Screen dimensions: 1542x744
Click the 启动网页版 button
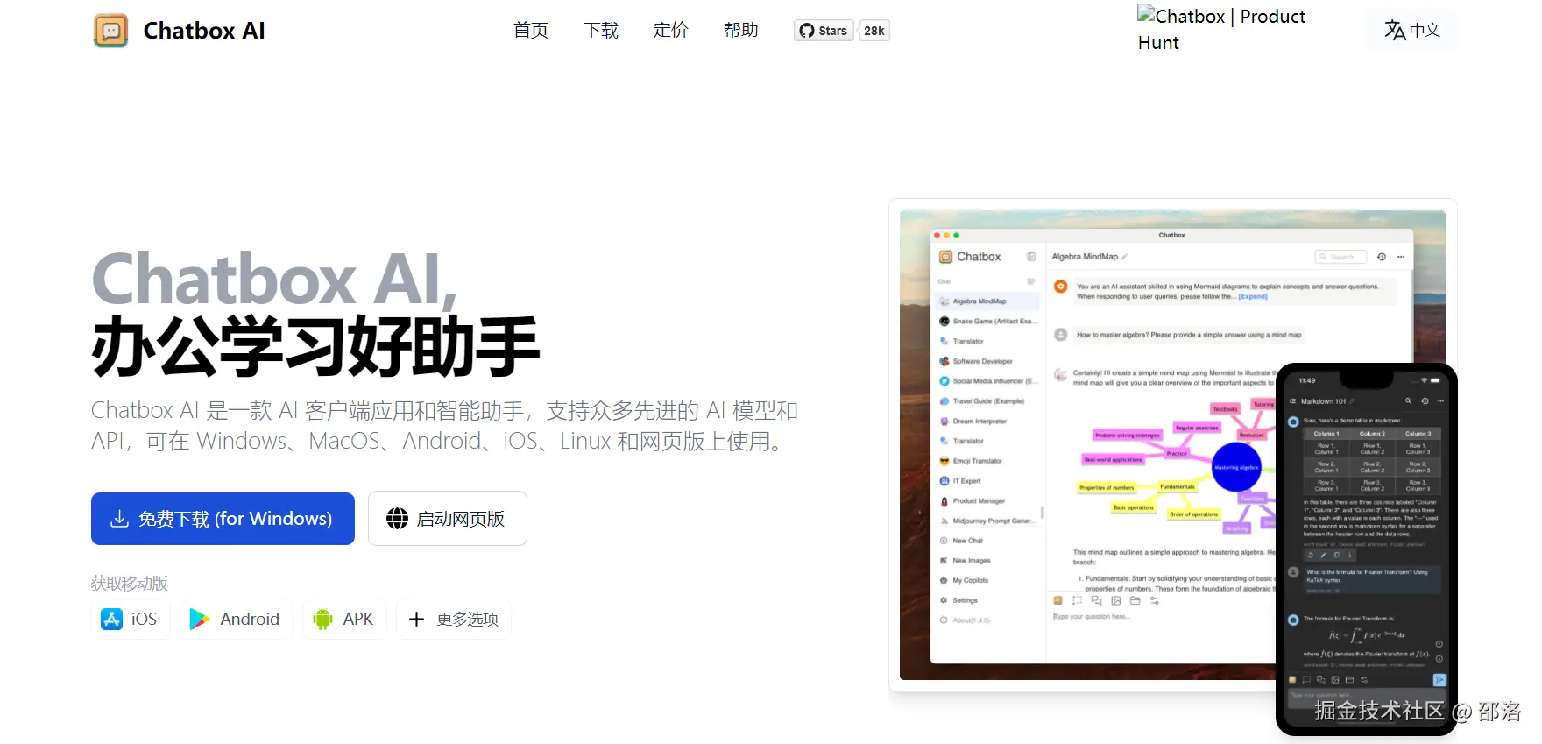448,519
